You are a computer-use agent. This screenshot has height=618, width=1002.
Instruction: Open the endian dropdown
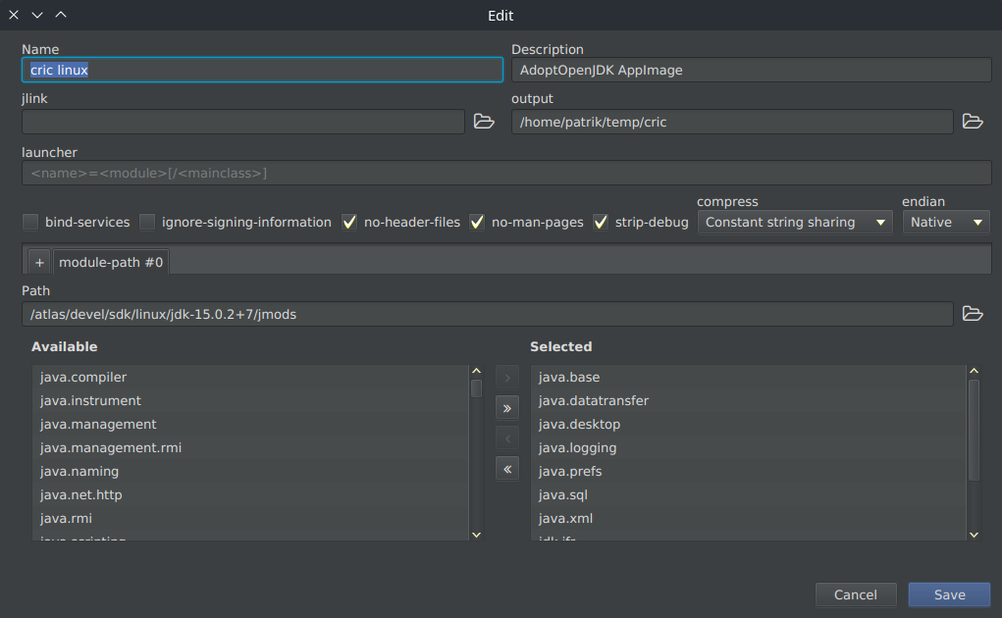[944, 222]
